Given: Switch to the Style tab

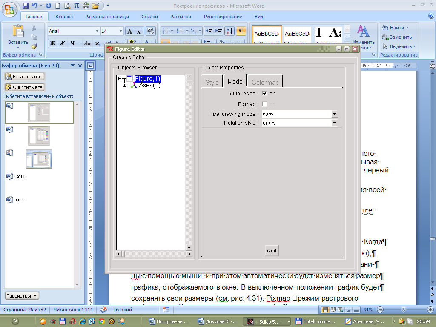Looking at the screenshot, I should [x=212, y=82].
